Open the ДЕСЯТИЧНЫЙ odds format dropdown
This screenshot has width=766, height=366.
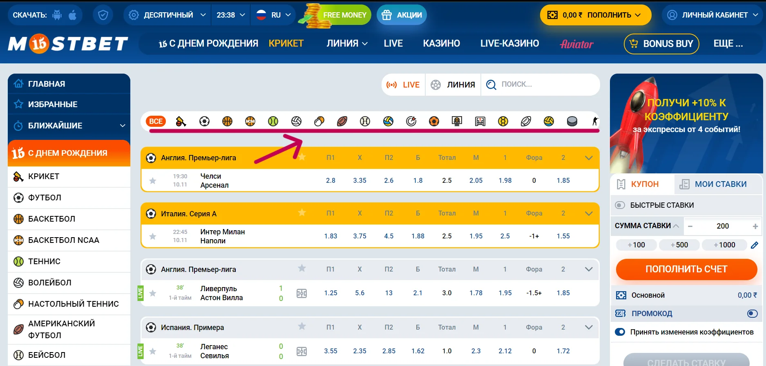[167, 15]
